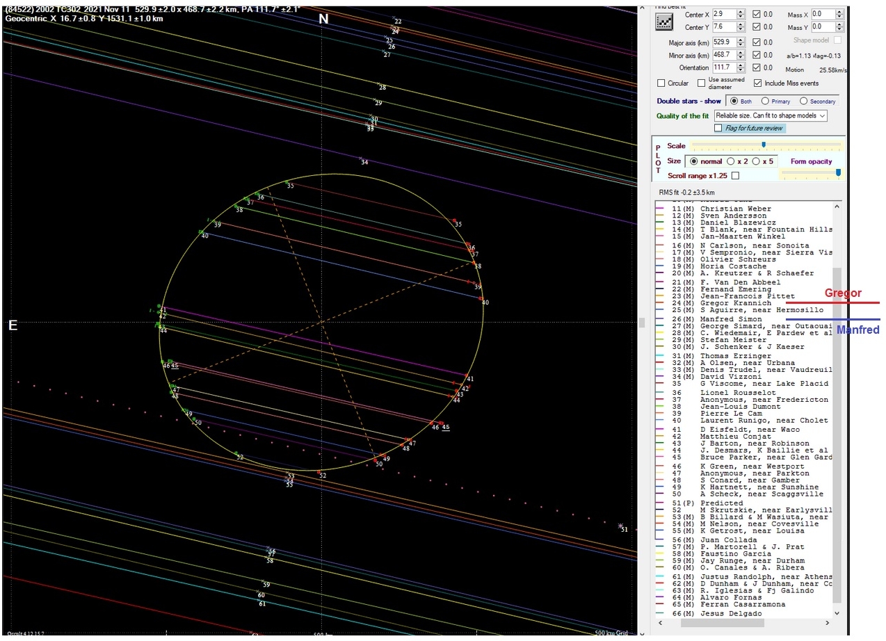Select observer row 26(M) Manfred Simon

click(743, 319)
